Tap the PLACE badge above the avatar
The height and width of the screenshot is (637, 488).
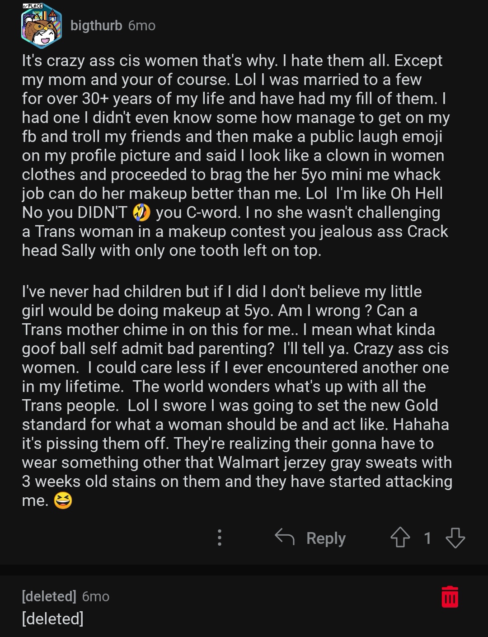tap(33, 6)
